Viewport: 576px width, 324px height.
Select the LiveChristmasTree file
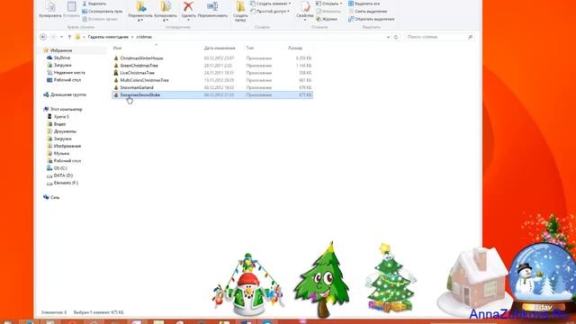tap(212, 73)
